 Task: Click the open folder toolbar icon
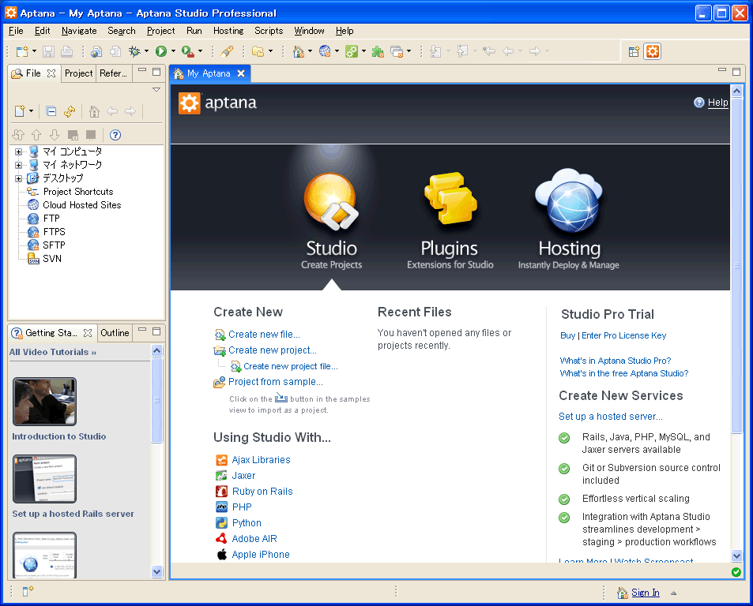[x=258, y=51]
